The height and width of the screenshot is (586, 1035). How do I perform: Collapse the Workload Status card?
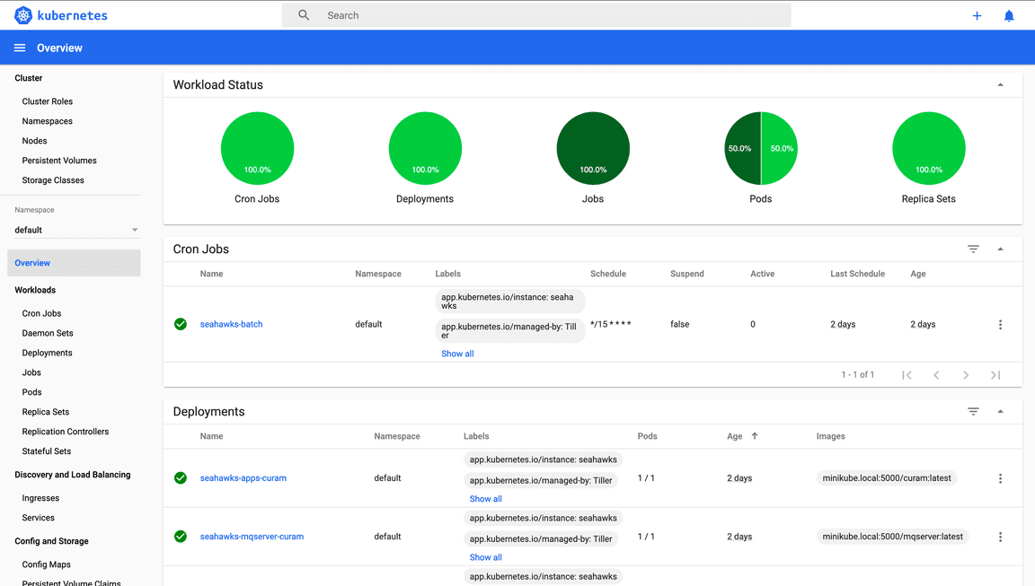[1000, 85]
